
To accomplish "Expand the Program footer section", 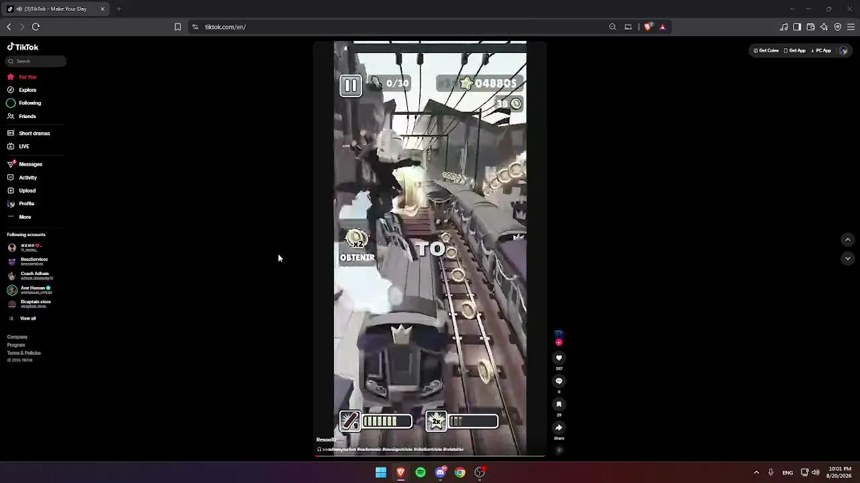I will (x=16, y=345).
